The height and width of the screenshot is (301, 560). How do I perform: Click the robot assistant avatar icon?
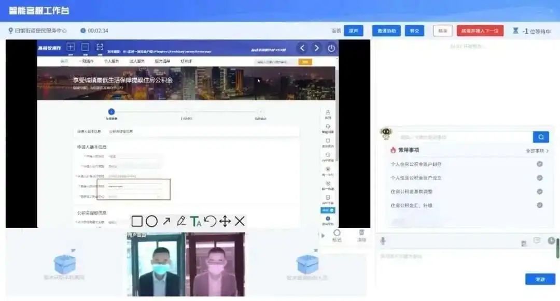(x=386, y=133)
